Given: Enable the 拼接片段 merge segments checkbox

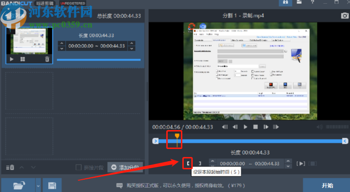Looking at the screenshot, I should 78,167.
